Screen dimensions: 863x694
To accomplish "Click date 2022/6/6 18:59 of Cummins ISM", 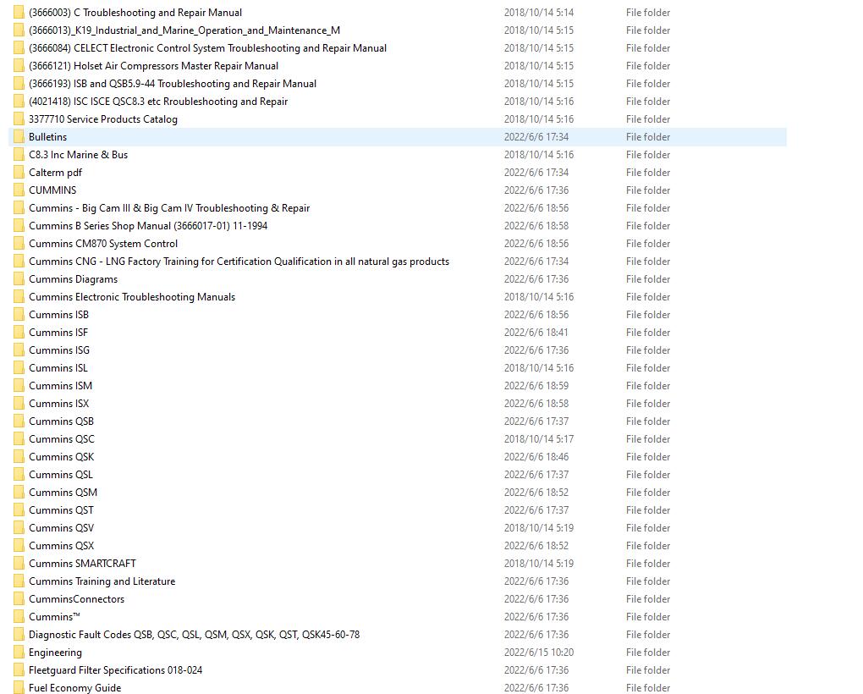I will tap(536, 386).
